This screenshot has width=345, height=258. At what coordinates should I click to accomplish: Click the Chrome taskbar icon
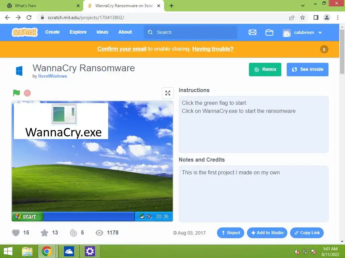(x=46, y=251)
